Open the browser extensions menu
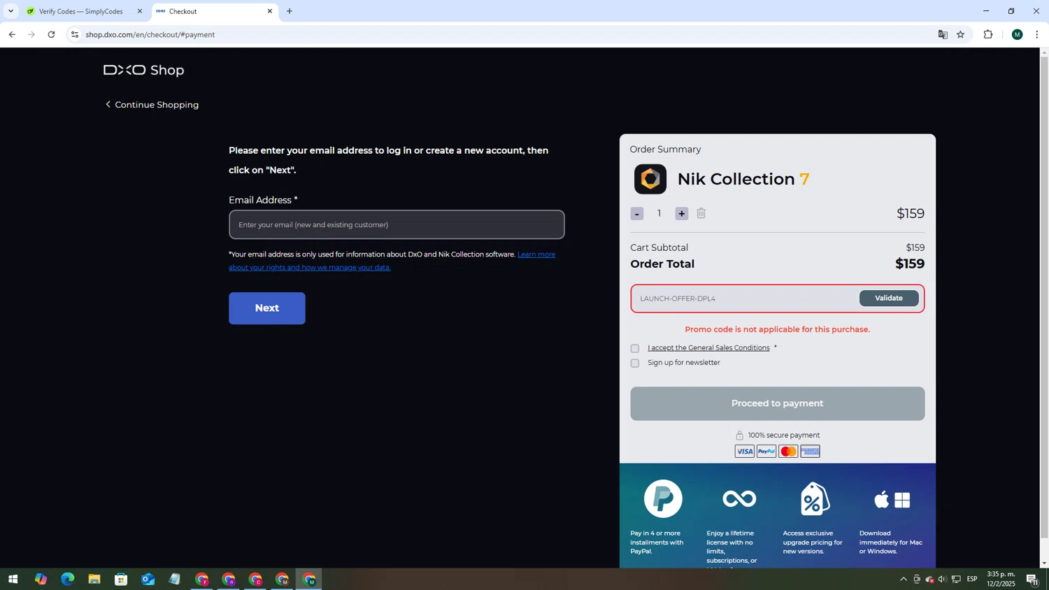 coord(988,34)
